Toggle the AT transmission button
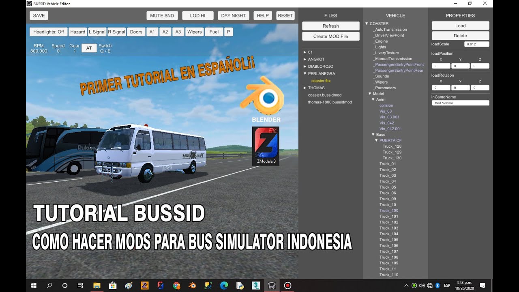Viewport: 519px width, 292px height. coord(89,48)
